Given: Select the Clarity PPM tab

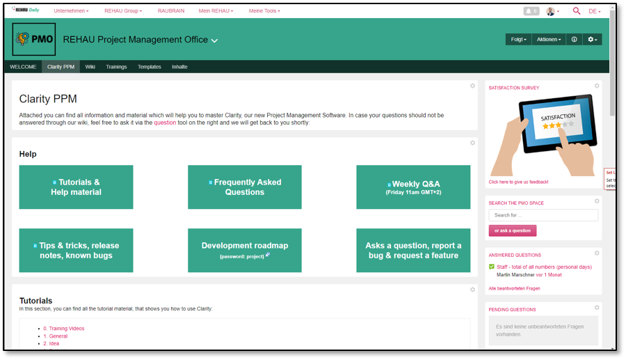Looking at the screenshot, I should 61,67.
